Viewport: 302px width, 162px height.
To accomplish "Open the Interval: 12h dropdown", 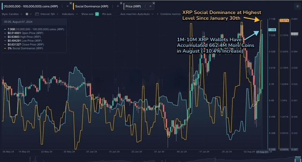I will 49,14.
